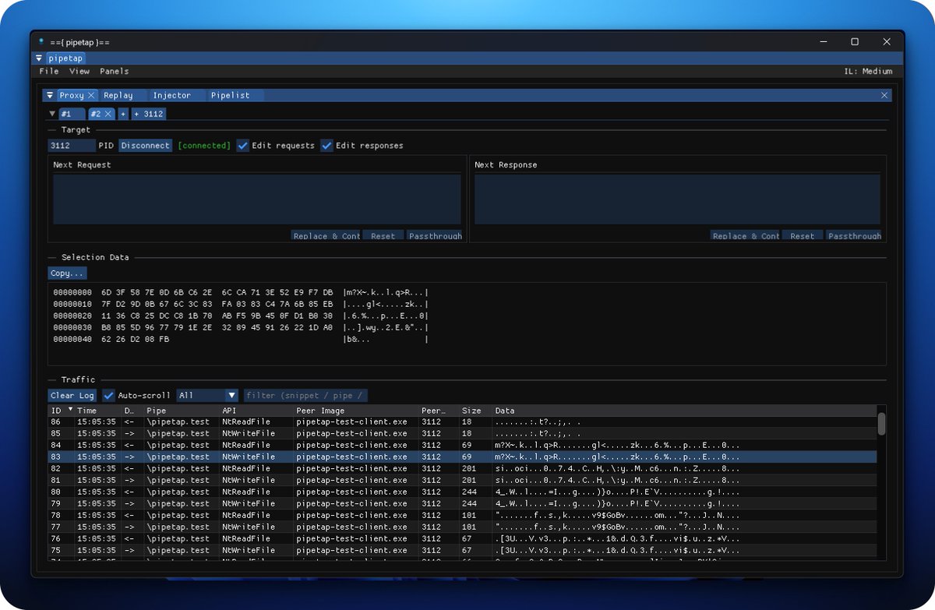
Task: Open the All traffic filter dropdown
Action: click(x=207, y=395)
